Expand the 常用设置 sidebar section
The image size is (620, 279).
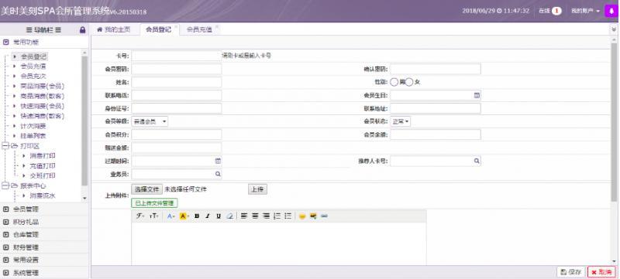[44, 260]
